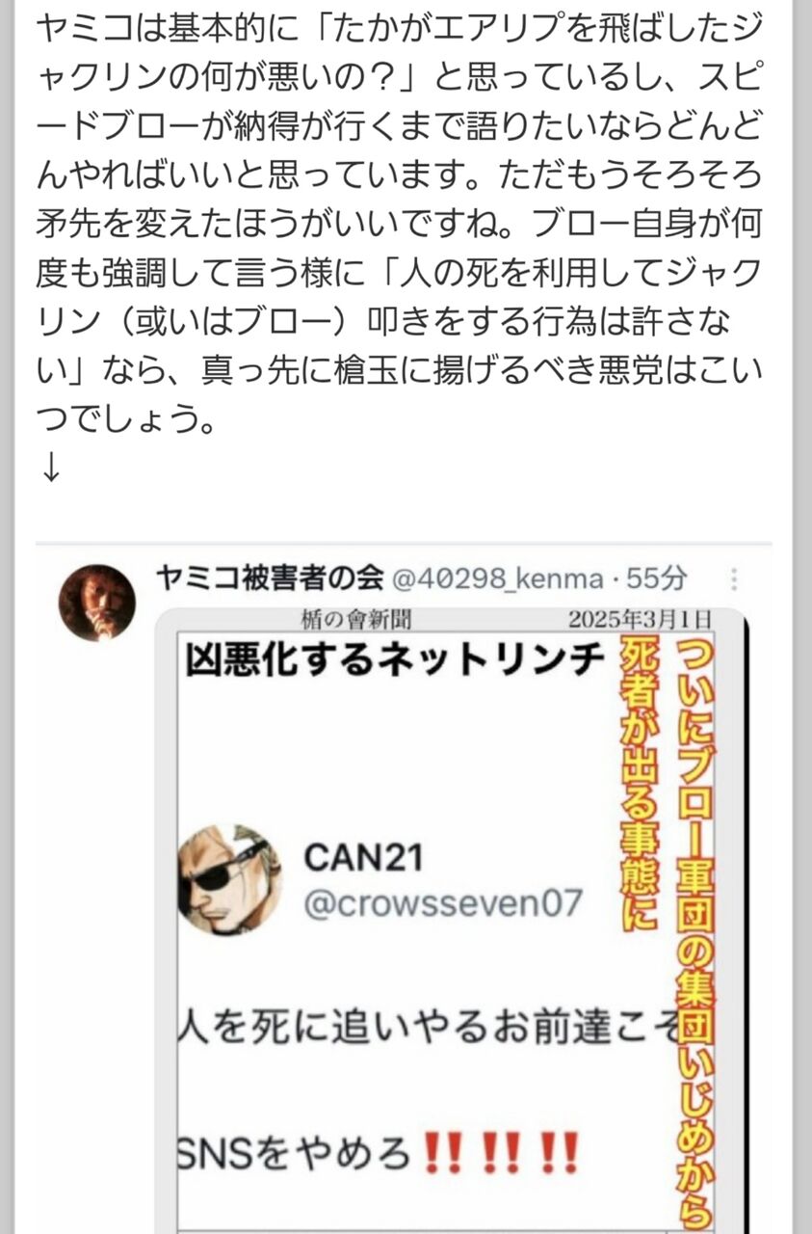Tap the CAN21 name in the image
This screenshot has height=1234, width=812.
click(x=363, y=855)
